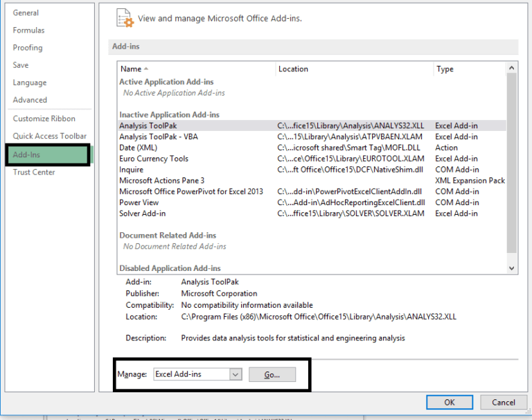Click the XML Expansion Pack type cell
Image resolution: width=532 pixels, height=420 pixels.
(470, 181)
